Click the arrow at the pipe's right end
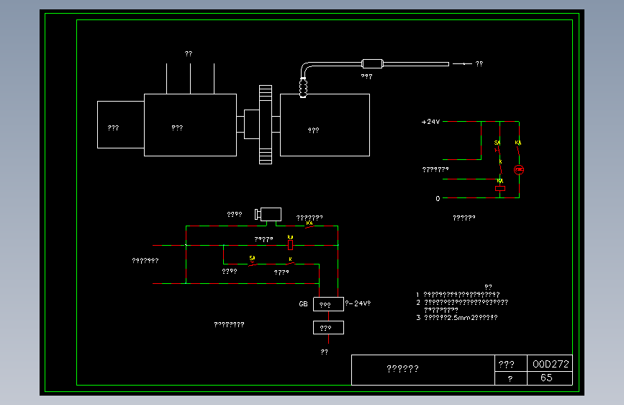Screen dimensions: 624x405 (462, 64)
